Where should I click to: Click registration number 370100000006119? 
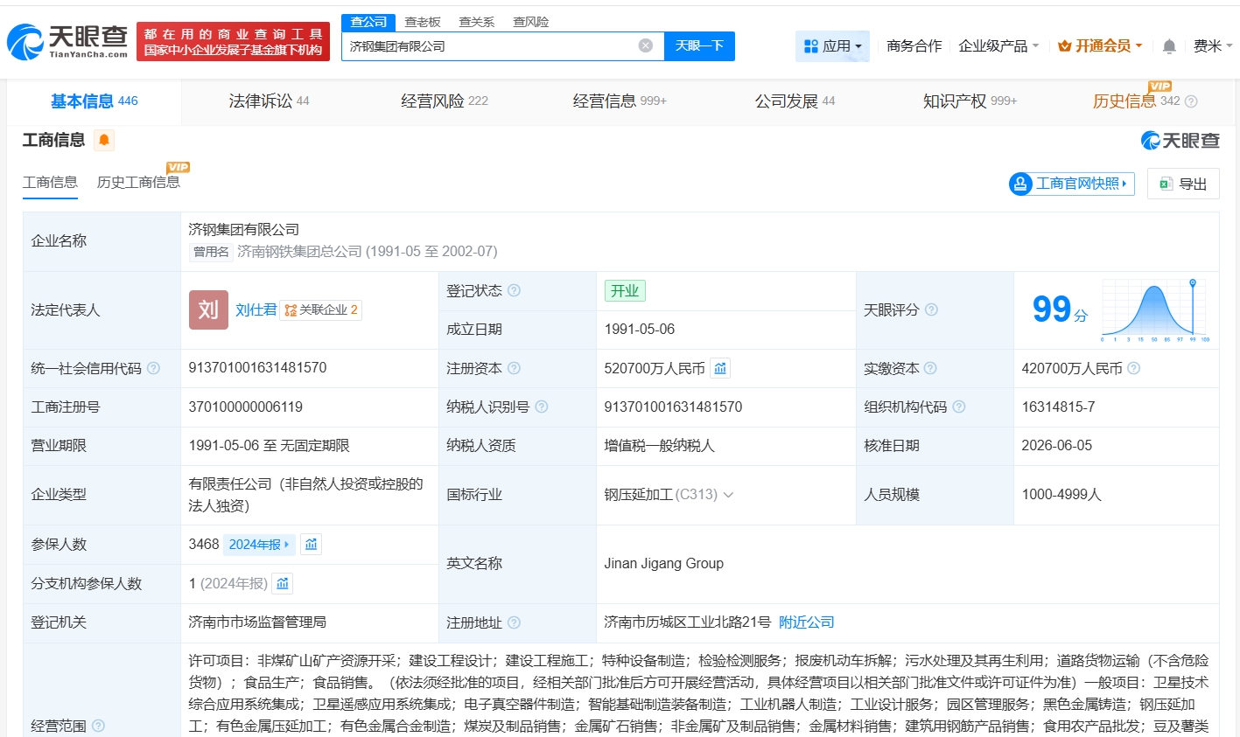coord(245,407)
